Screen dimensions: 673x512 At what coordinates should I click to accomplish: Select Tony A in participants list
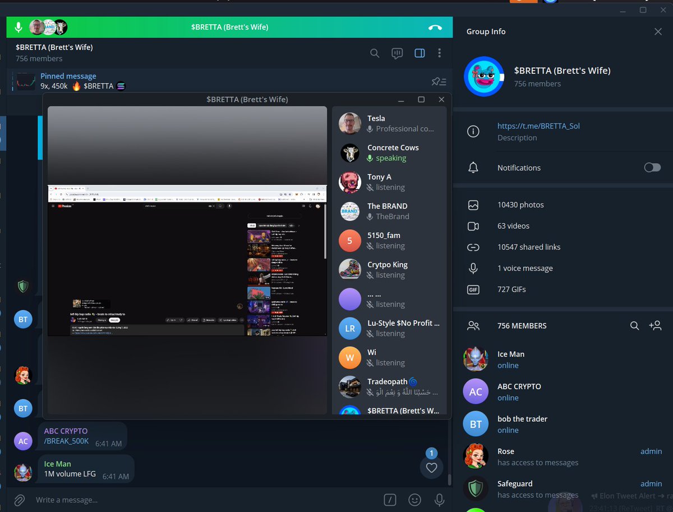389,182
